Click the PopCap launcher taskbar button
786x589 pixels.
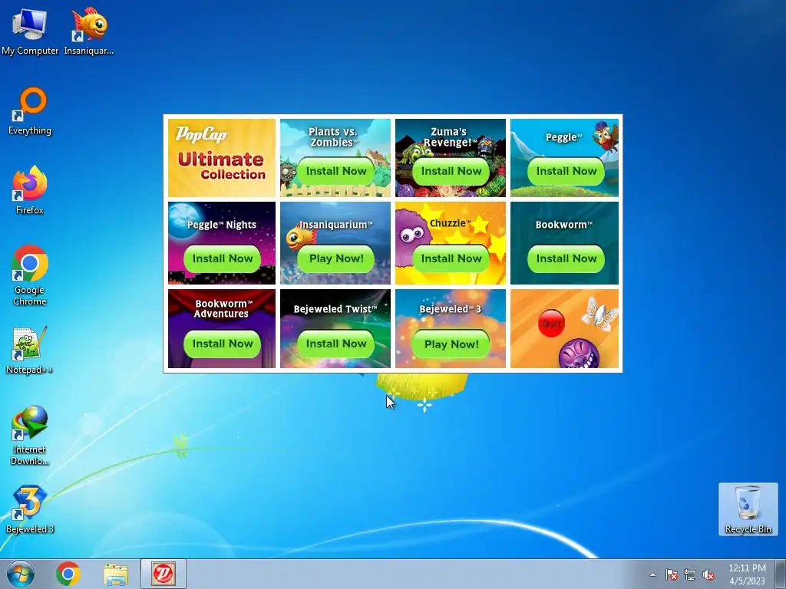(x=163, y=574)
